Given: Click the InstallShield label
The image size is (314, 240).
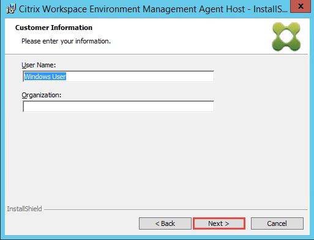Looking at the screenshot, I should pos(24,209).
